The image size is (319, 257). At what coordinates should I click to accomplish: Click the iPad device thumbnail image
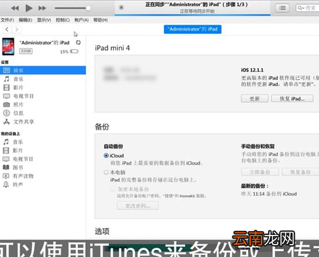(x=8, y=46)
